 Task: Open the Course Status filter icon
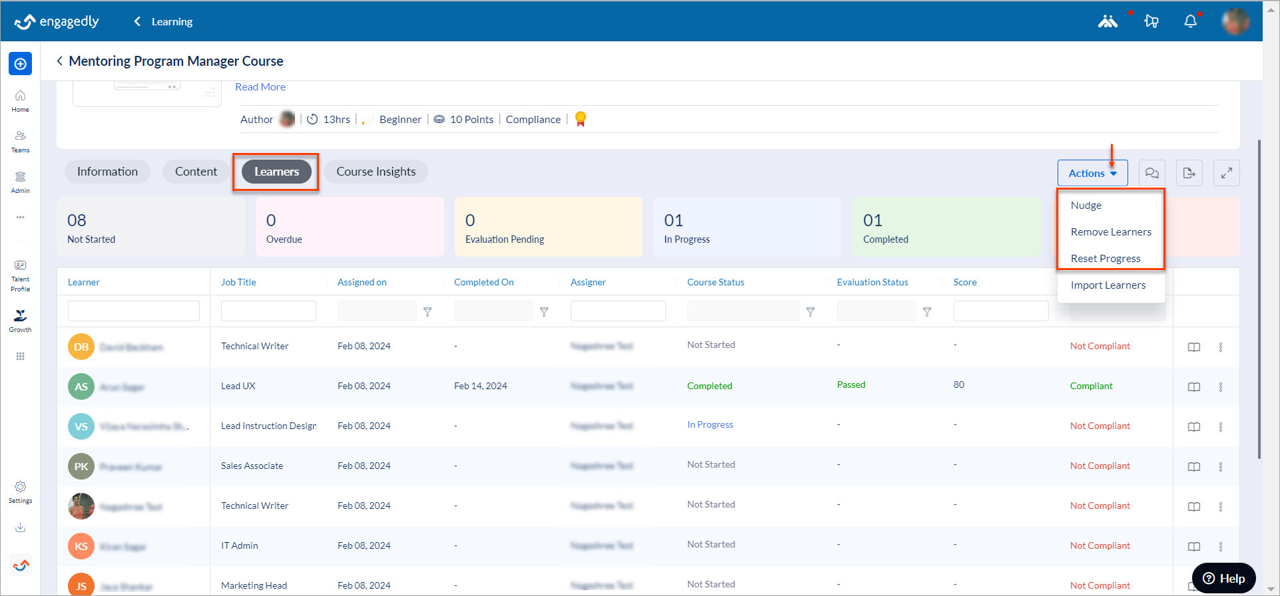(x=810, y=311)
